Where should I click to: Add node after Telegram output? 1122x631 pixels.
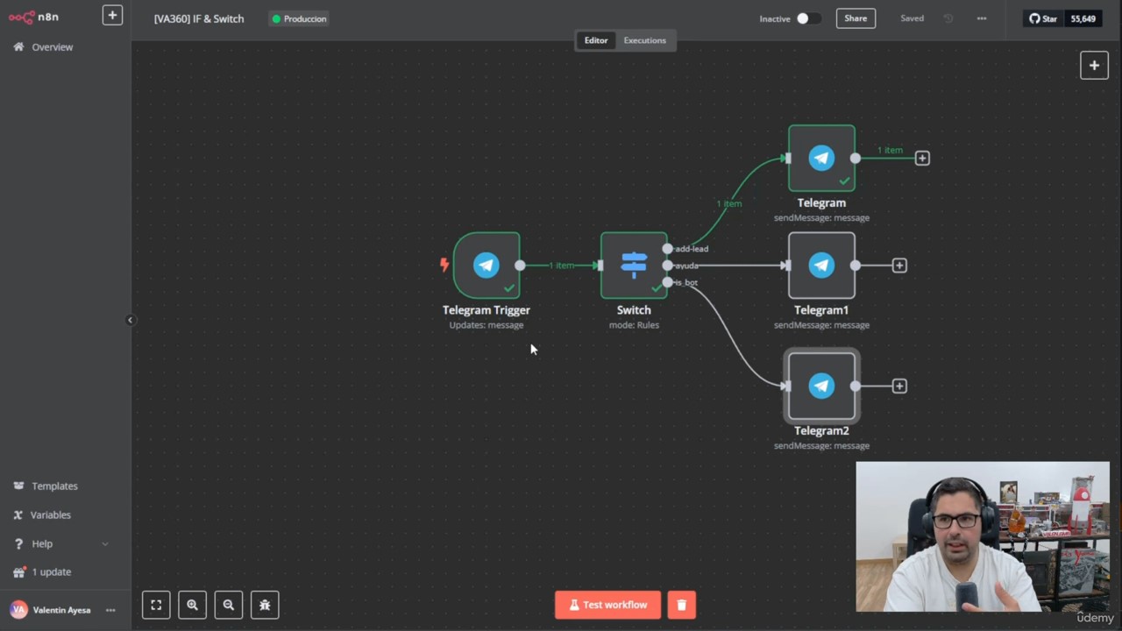click(x=922, y=158)
